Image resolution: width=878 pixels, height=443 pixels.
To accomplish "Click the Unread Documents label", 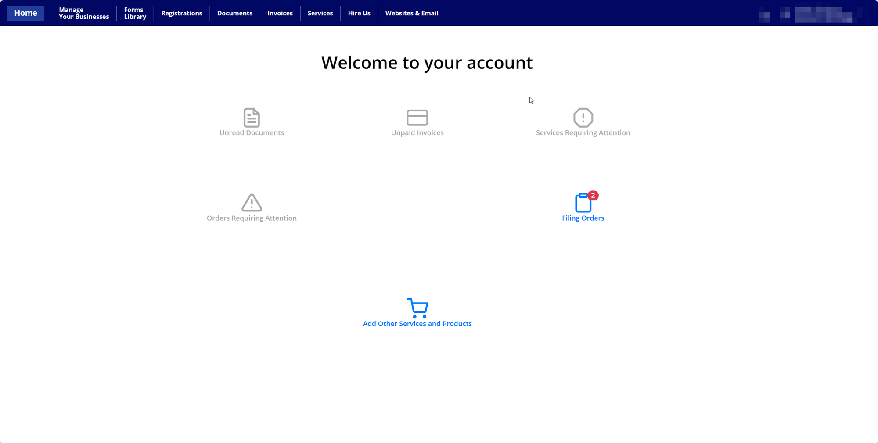I will [x=252, y=133].
